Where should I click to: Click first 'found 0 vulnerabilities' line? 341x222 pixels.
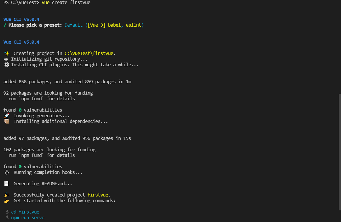pyautogui.click(x=33, y=110)
